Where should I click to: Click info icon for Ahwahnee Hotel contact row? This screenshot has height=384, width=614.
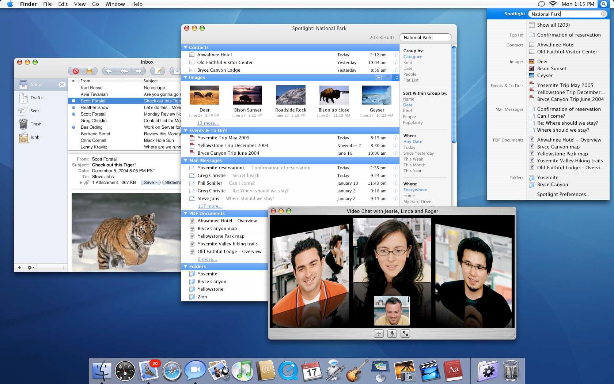[395, 55]
